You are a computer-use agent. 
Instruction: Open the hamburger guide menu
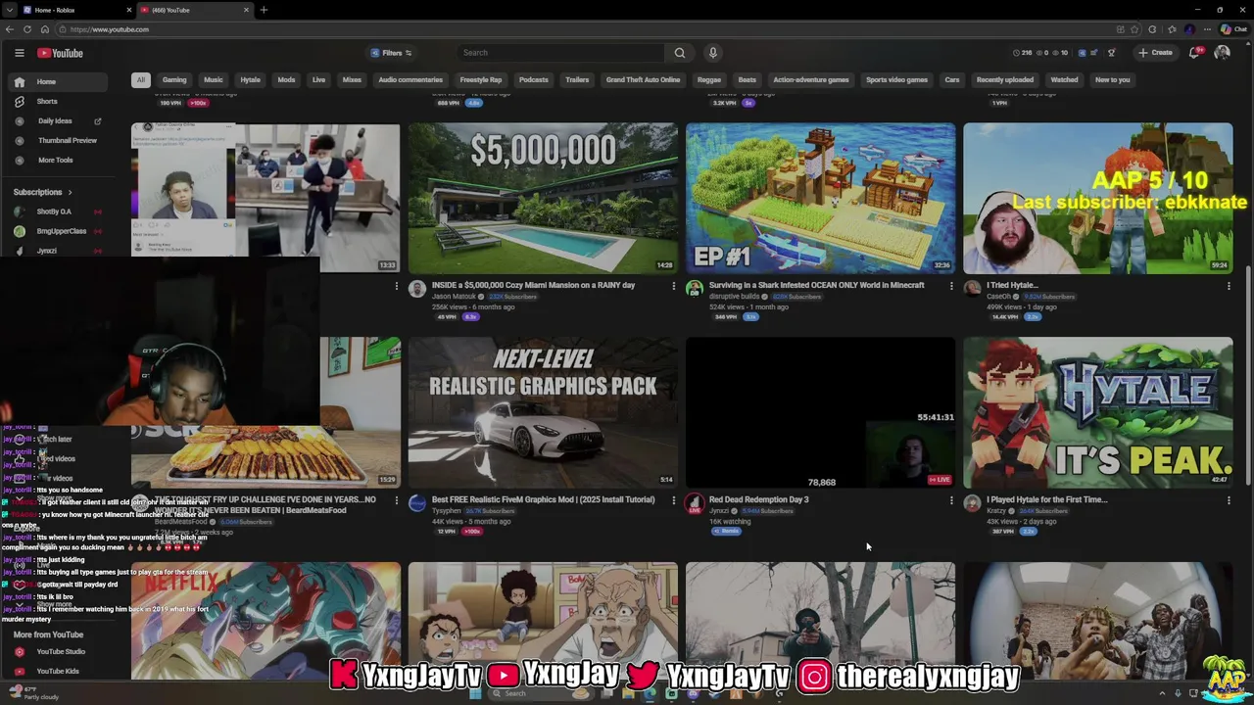click(19, 53)
